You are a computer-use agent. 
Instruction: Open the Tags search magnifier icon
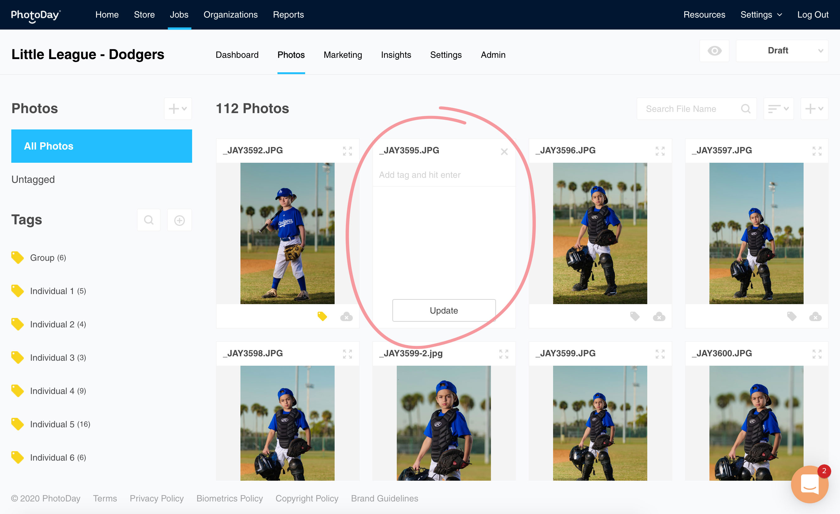point(149,220)
